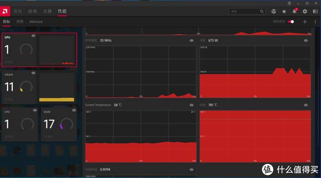Image resolution: width=321 pixels, height=178 pixels.
Task: Select the CPU utilization card
Action: 20,124
